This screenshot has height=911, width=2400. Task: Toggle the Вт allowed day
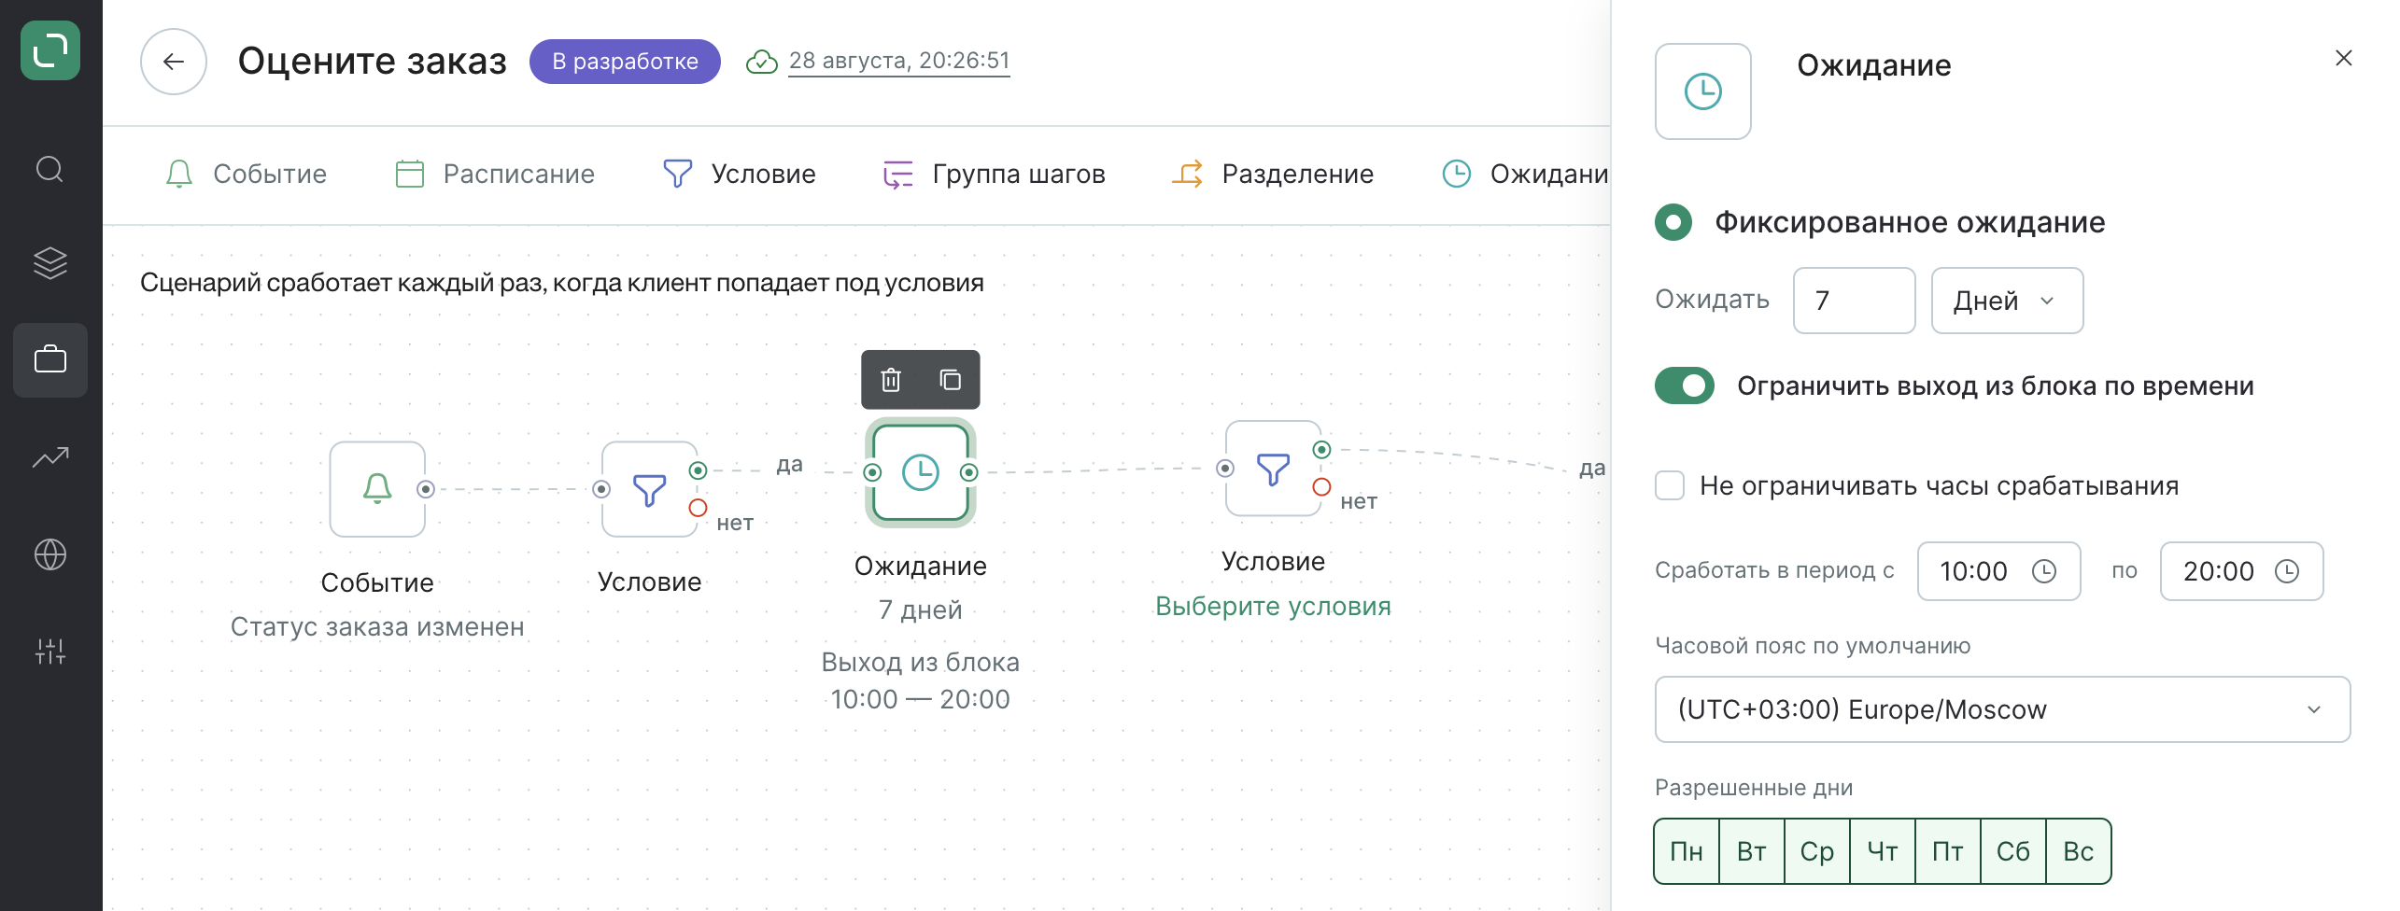[x=1752, y=851]
